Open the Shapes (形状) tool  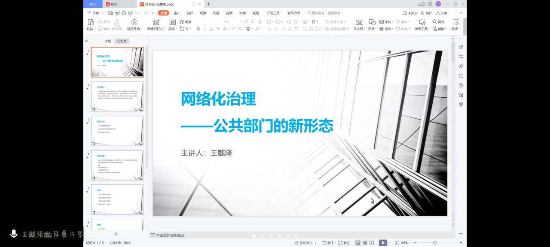[372, 22]
